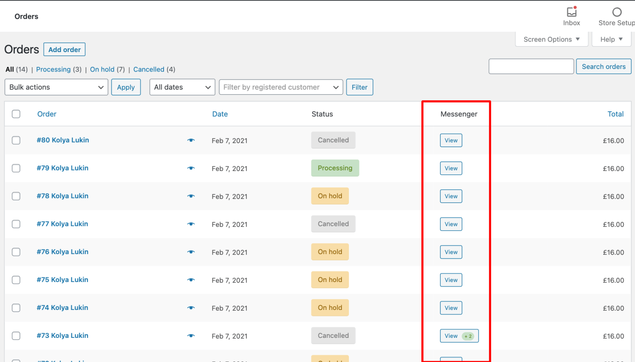This screenshot has width=635, height=362.
Task: Expand the +2 messenger badge on order #73
Action: tap(468, 336)
